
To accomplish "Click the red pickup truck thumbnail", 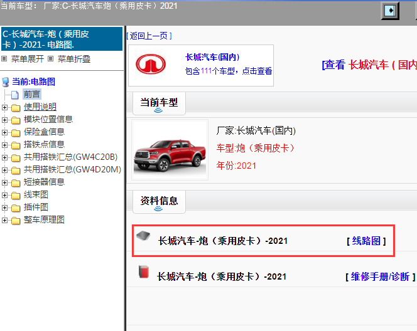I will coord(170,150).
